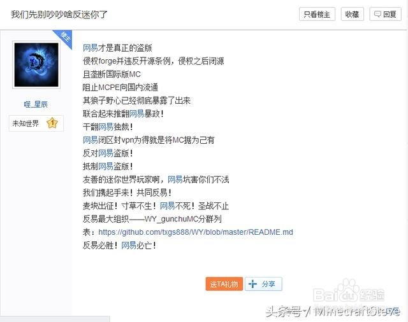Click 网易 link before 坑害你们不浅
This screenshot has width=408, height=322.
point(175,179)
